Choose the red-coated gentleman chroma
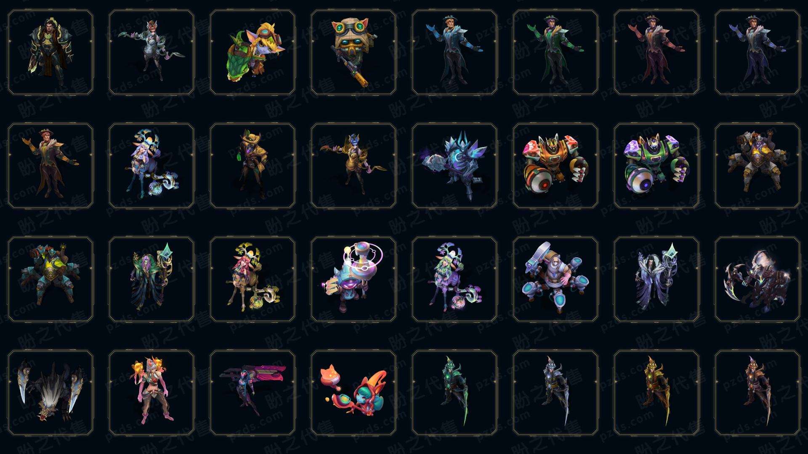This screenshot has width=808, height=454. pos(656,53)
